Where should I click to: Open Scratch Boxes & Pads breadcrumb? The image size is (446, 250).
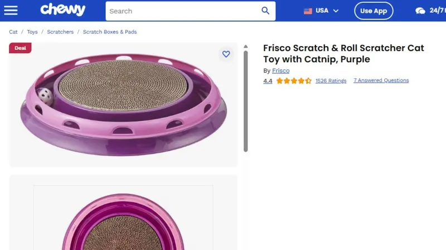pos(110,32)
